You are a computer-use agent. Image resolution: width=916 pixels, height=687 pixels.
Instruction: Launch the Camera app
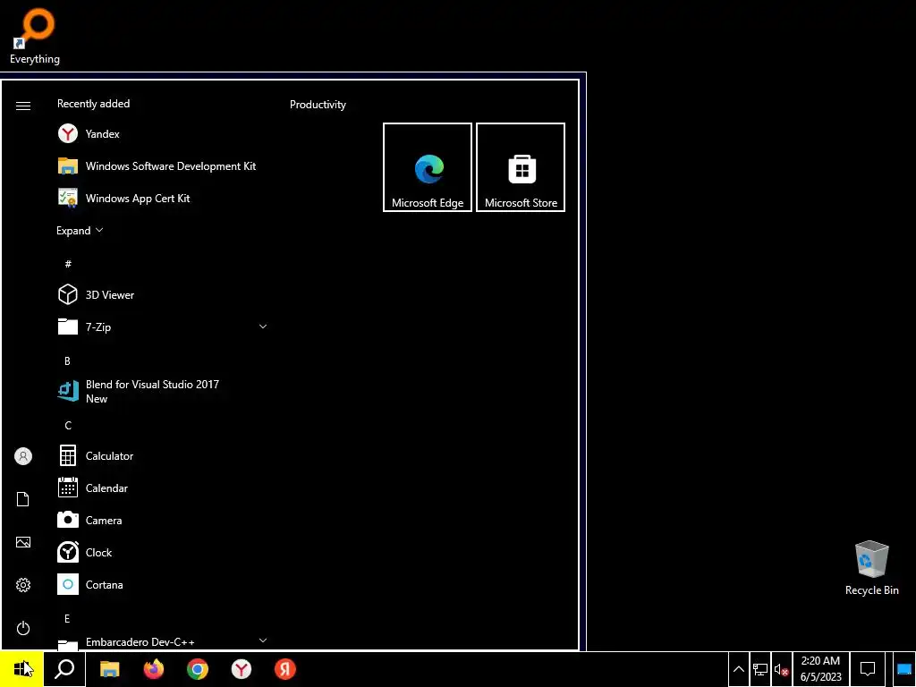tap(163, 521)
